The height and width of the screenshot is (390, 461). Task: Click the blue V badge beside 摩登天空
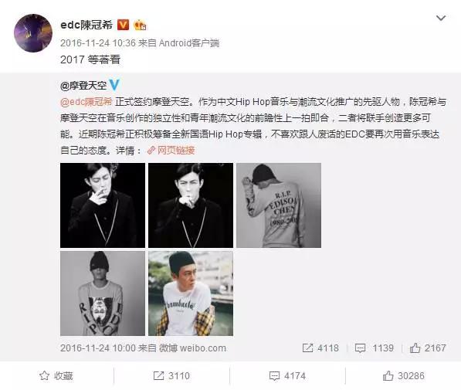(x=114, y=85)
